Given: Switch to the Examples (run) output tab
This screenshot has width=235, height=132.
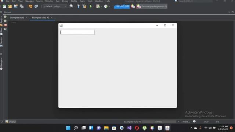Looking at the screenshot, I should pyautogui.click(x=17, y=18).
